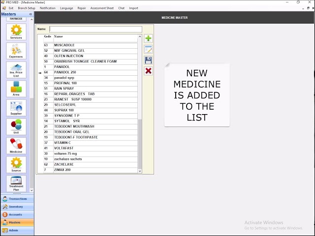The image size is (315, 236).
Task: Select the SELCOSERYL row
Action: point(91,105)
